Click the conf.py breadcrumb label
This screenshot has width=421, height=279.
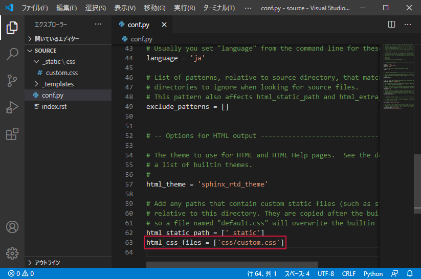(142, 39)
